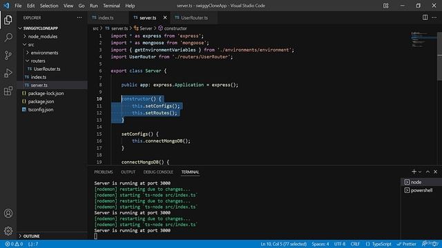
Task: Open Explorer views and more actions ellipsis
Action: [x=79, y=18]
